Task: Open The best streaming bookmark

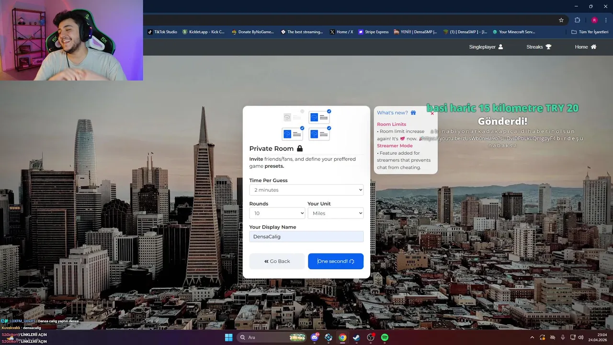Action: pos(302,32)
